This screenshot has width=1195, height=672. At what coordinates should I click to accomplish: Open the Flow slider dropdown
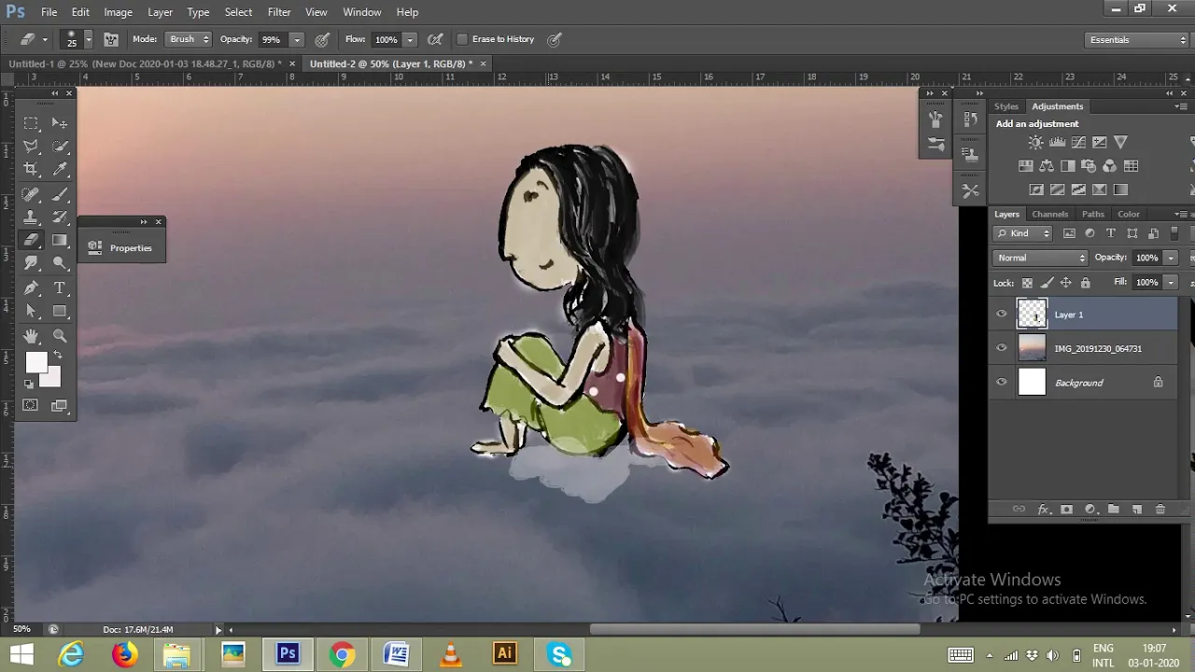[x=409, y=40]
